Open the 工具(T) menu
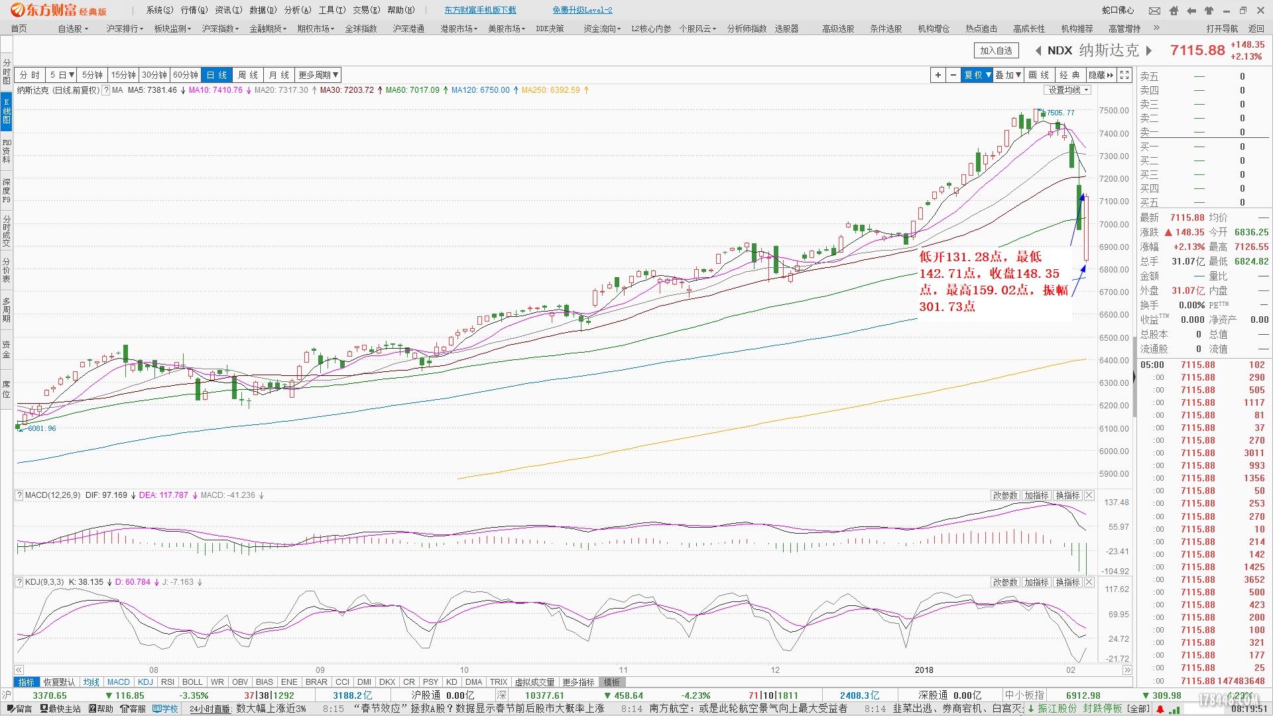1273x716 pixels. (332, 10)
